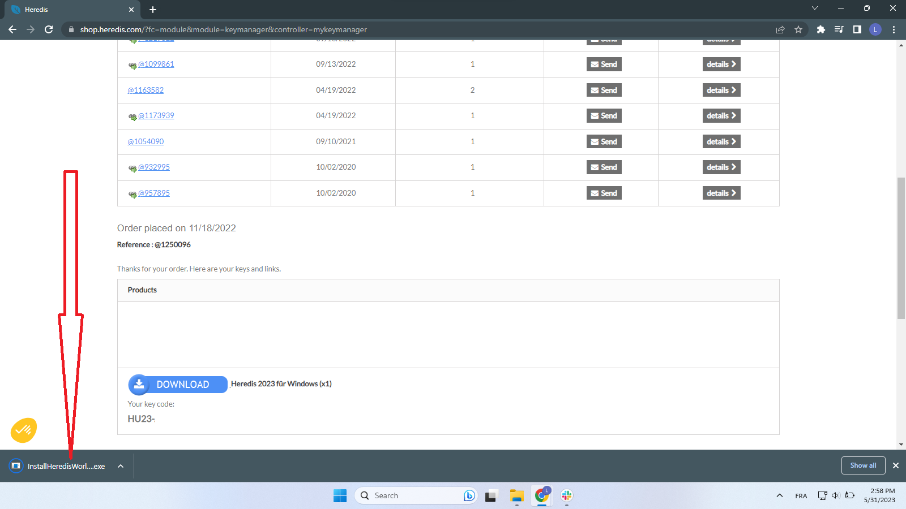Open the Chrome extensions puzzle icon
Image resolution: width=906 pixels, height=509 pixels.
(820, 29)
